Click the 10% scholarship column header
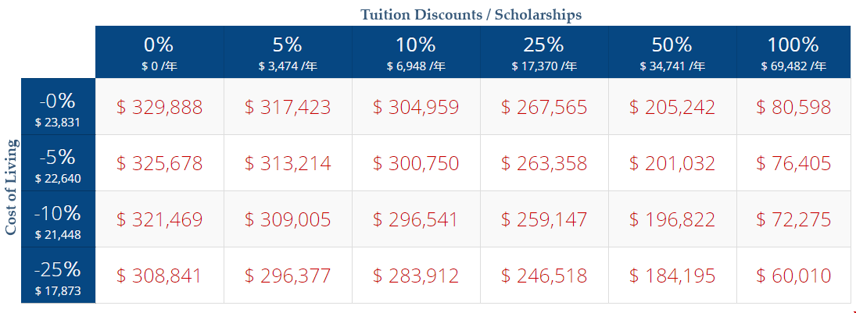856x313 pixels. pyautogui.click(x=415, y=52)
